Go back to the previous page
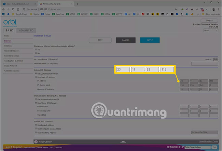Viewport: 222px width, 151px height. coord(3,9)
